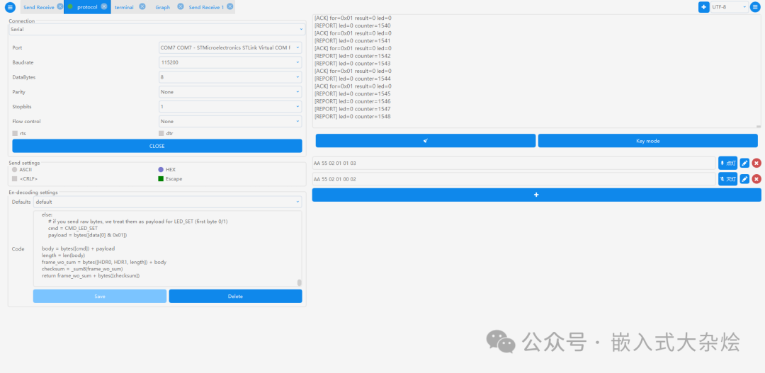Click the Key mode button
Viewport: 765px width, 373px height.
click(648, 140)
